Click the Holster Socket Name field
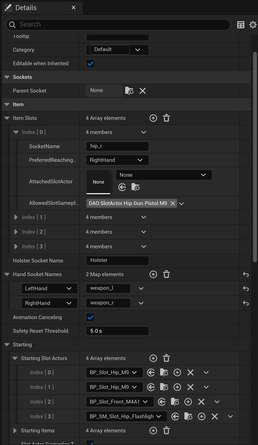258x445 pixels. click(117, 260)
